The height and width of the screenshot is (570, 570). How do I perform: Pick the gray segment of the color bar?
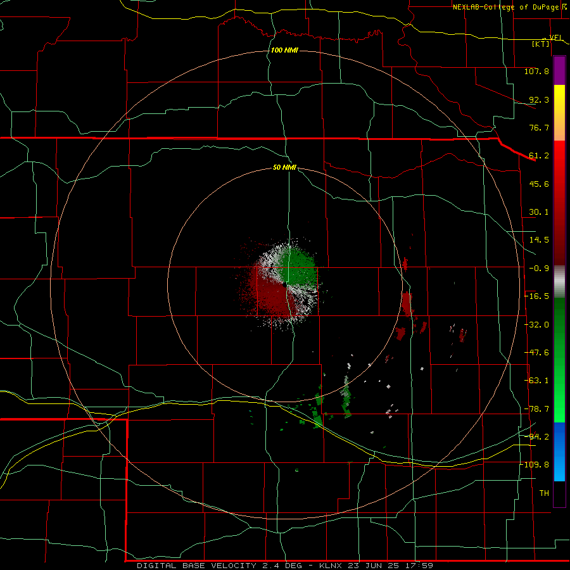click(x=559, y=282)
